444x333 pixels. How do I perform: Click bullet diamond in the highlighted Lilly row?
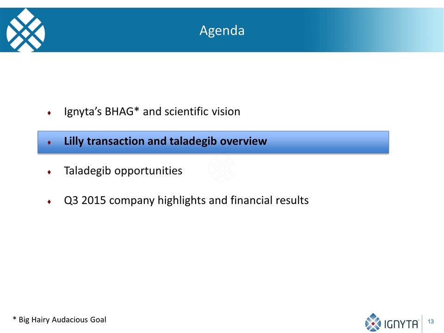(49, 142)
